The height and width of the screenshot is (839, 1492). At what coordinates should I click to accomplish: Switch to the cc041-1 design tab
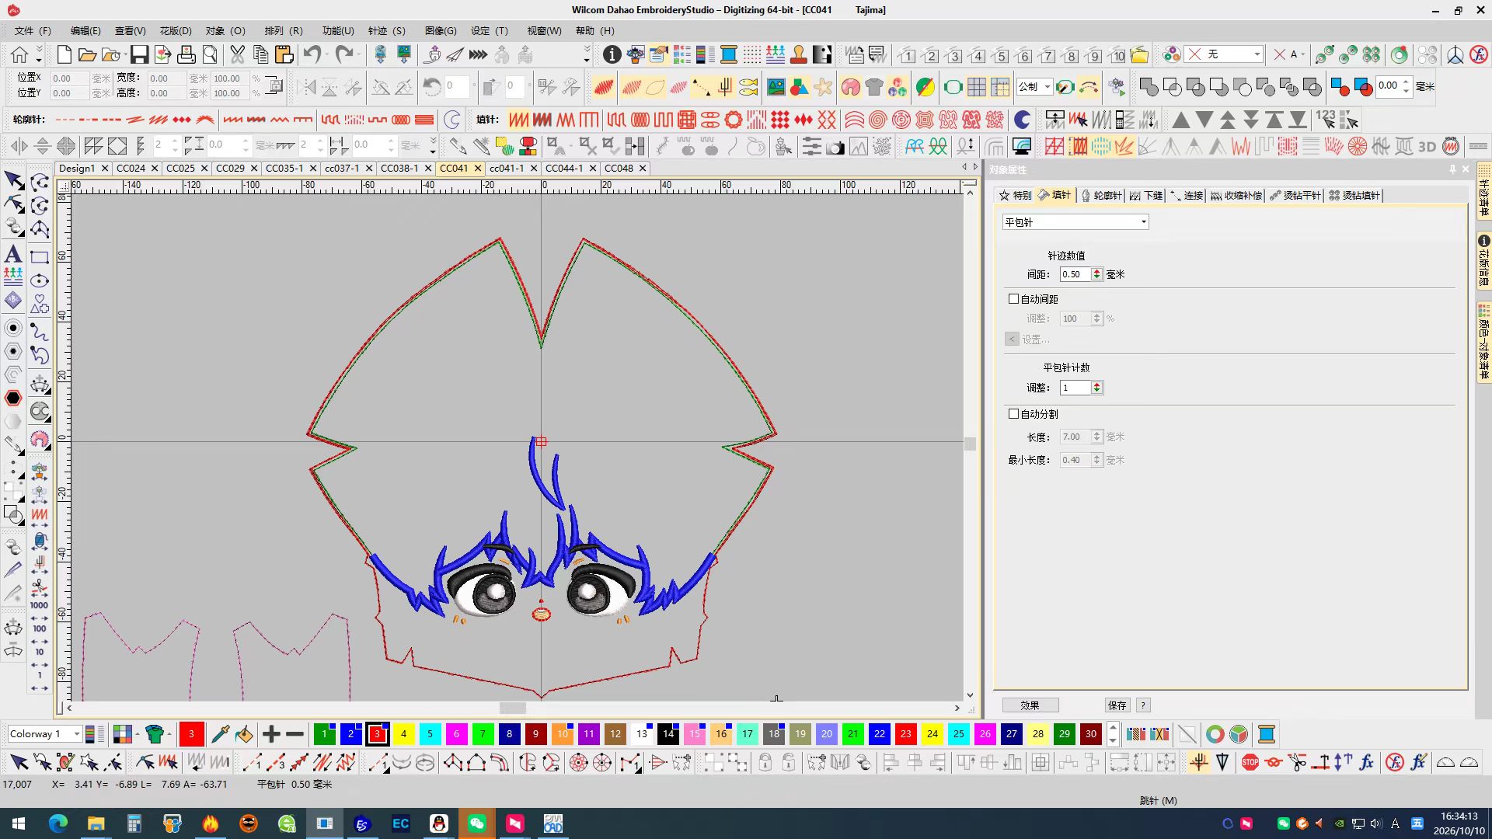click(507, 168)
